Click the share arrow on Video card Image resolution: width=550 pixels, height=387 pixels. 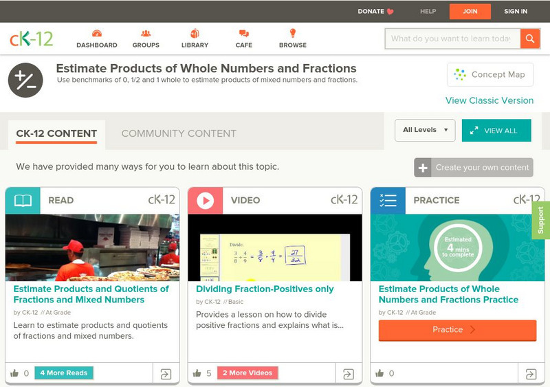click(349, 374)
